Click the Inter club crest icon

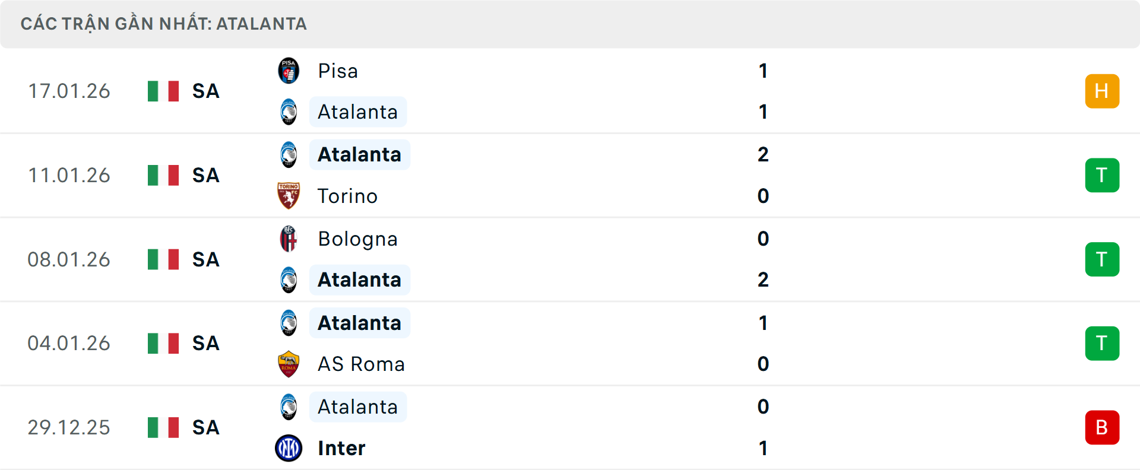click(289, 448)
